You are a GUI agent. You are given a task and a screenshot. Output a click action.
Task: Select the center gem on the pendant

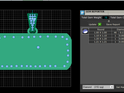38,47
